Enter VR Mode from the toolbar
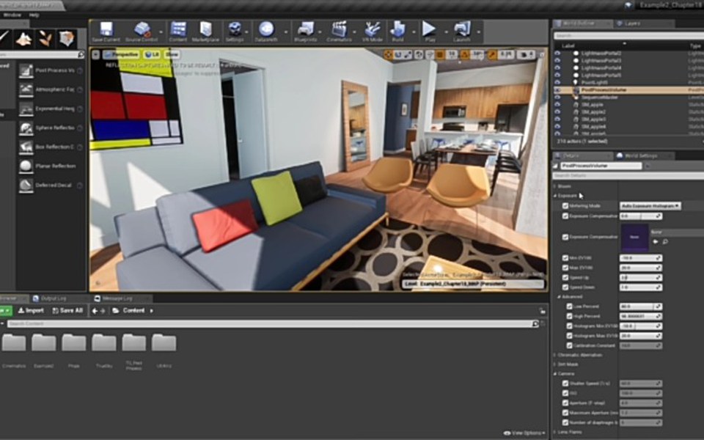 tap(373, 29)
